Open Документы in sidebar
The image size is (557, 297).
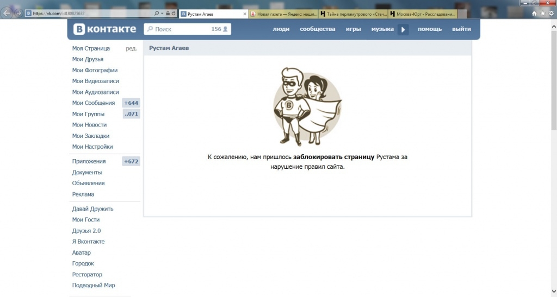coord(87,172)
